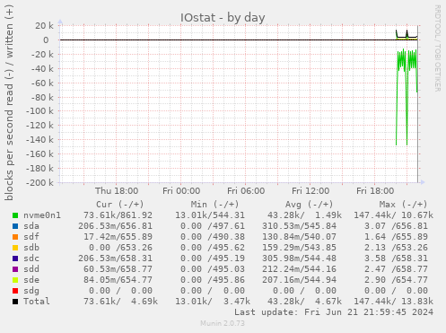Select the sdf device label
Screen dimensions: 446x333
(x=31, y=237)
